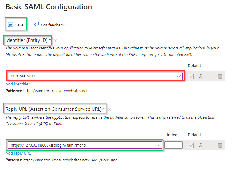The width and height of the screenshot is (238, 170).
Task: Click the Basic SAML Configuration heading
Action: 49,7
